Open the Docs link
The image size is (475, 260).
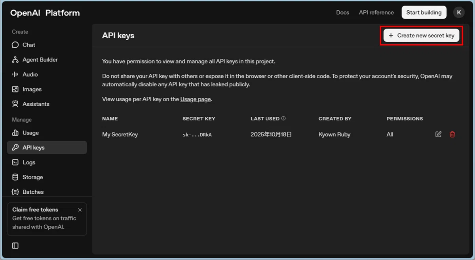tap(343, 12)
